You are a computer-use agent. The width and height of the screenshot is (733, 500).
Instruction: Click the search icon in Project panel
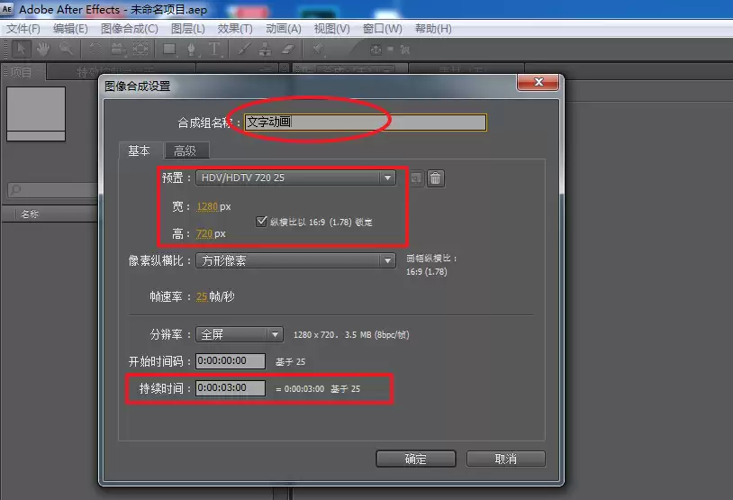click(x=15, y=189)
